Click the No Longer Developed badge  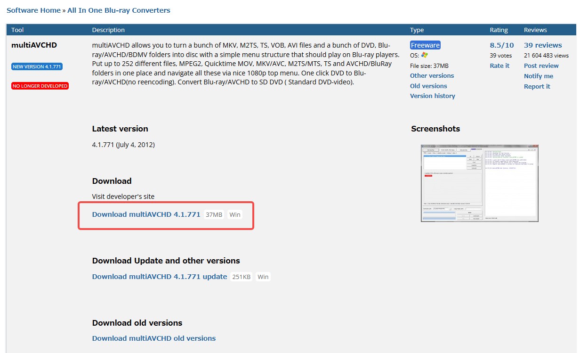pyautogui.click(x=40, y=86)
